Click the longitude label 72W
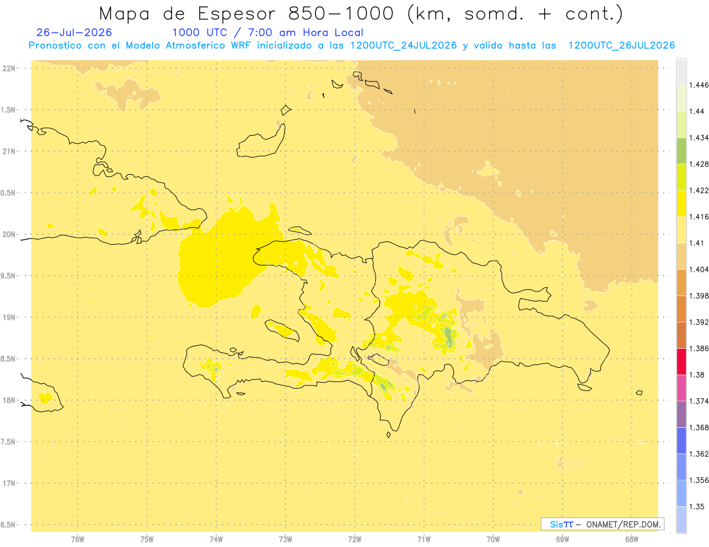The width and height of the screenshot is (709, 547). 354,539
